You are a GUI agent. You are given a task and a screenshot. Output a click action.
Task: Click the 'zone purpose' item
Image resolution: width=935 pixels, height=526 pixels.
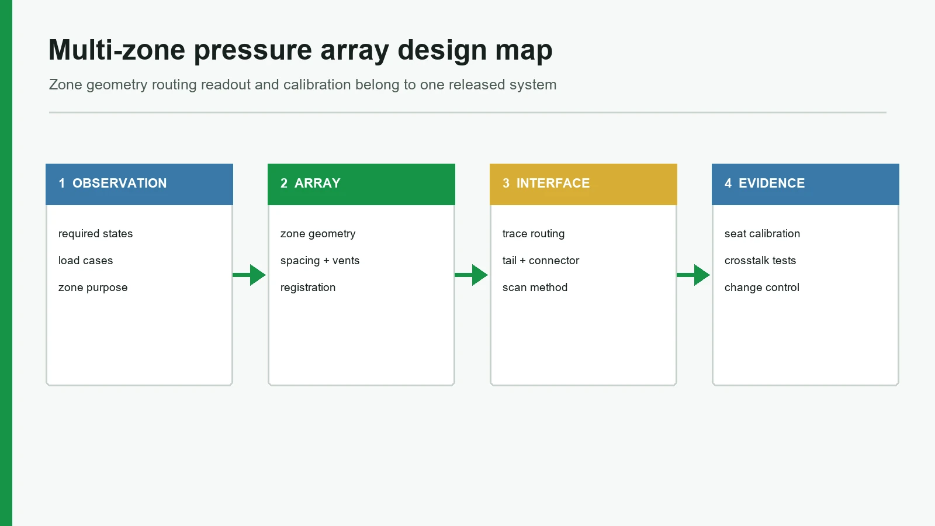[93, 288]
